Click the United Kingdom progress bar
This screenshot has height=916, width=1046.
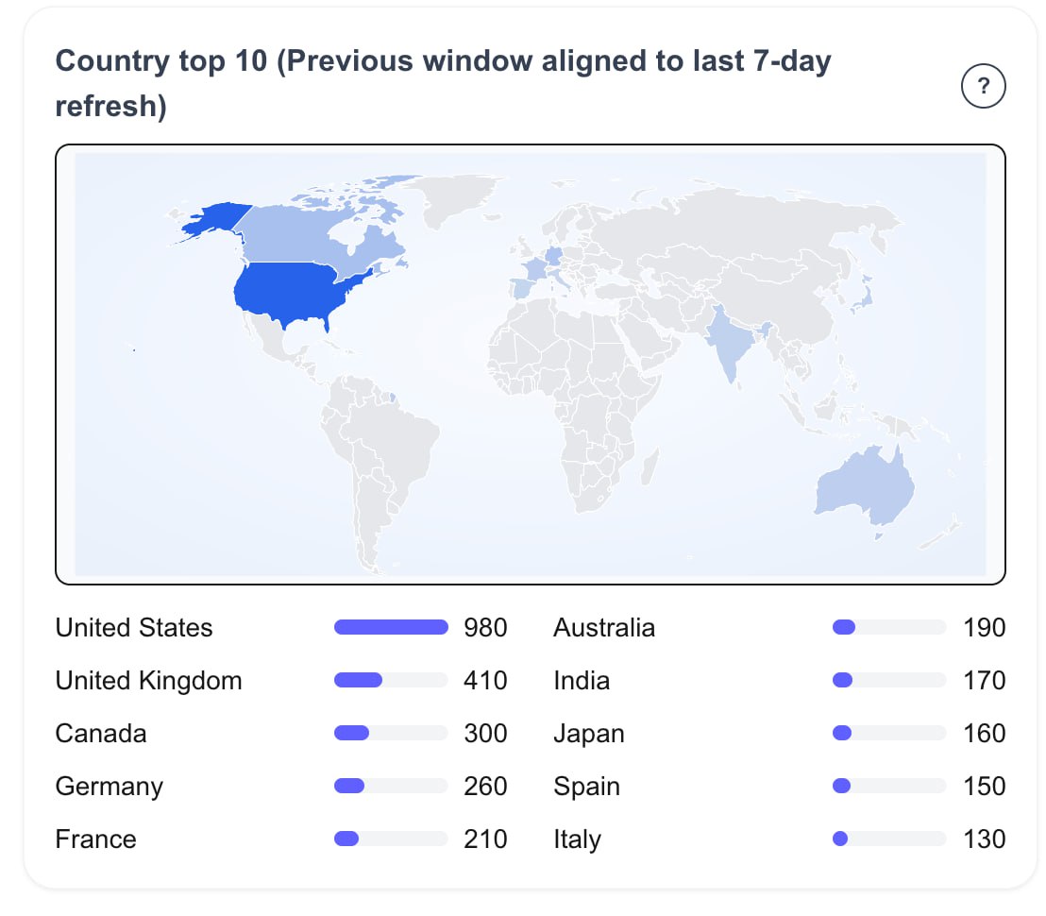click(391, 681)
